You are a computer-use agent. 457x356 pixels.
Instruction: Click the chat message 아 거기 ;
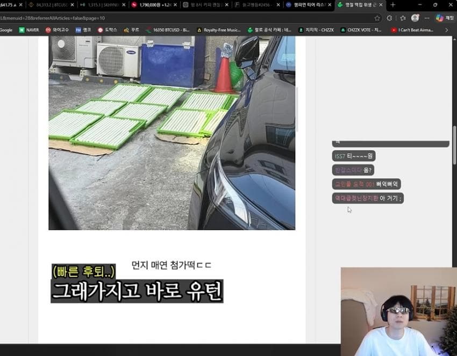coord(368,198)
